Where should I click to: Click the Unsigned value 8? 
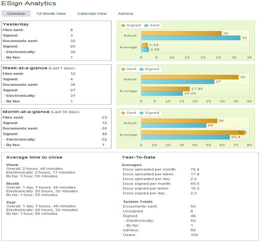click(x=192, y=211)
